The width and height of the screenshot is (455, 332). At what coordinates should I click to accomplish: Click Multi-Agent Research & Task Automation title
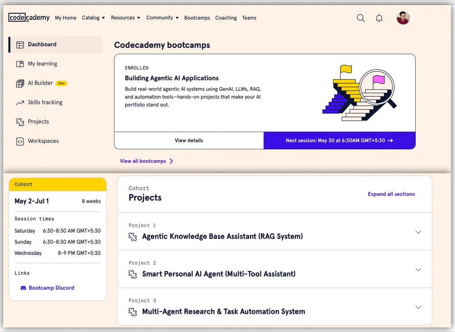click(224, 311)
